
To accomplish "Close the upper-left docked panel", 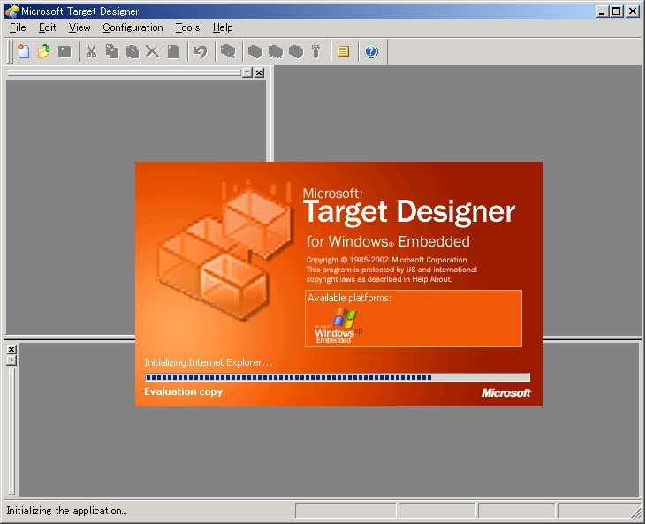I will (259, 73).
